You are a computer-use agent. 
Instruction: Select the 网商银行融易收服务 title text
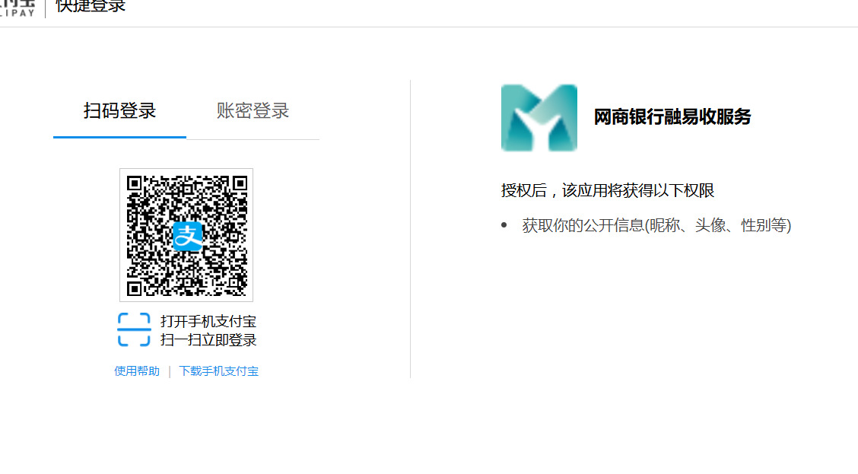tap(672, 116)
